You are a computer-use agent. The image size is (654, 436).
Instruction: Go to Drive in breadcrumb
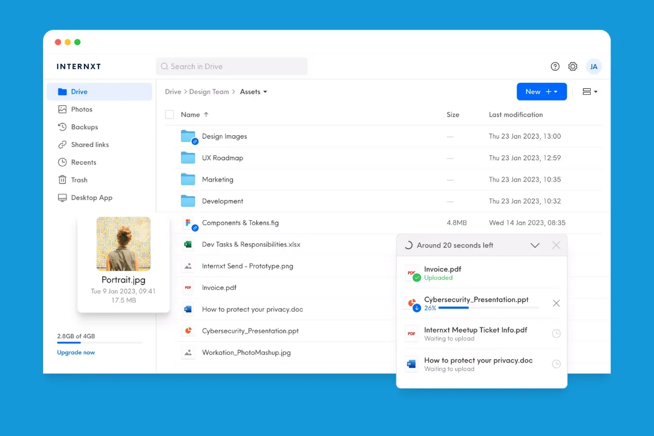[173, 92]
